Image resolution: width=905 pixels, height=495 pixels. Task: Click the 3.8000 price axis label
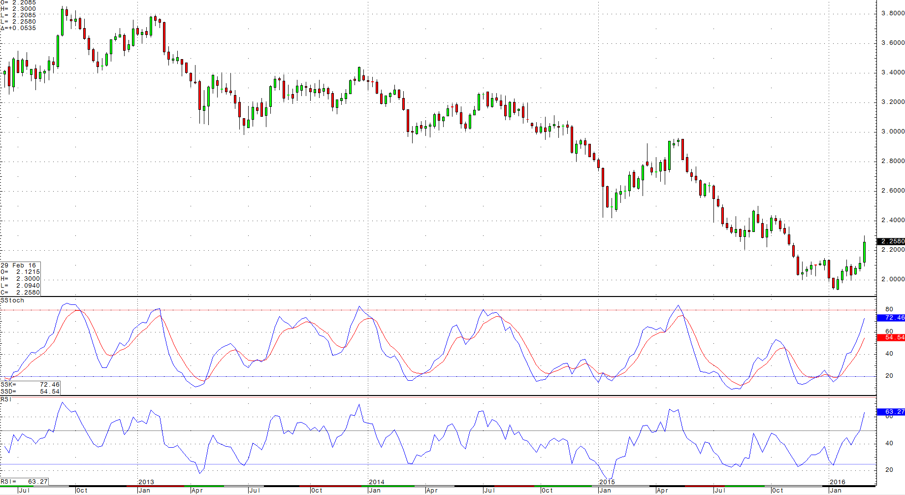pos(893,13)
